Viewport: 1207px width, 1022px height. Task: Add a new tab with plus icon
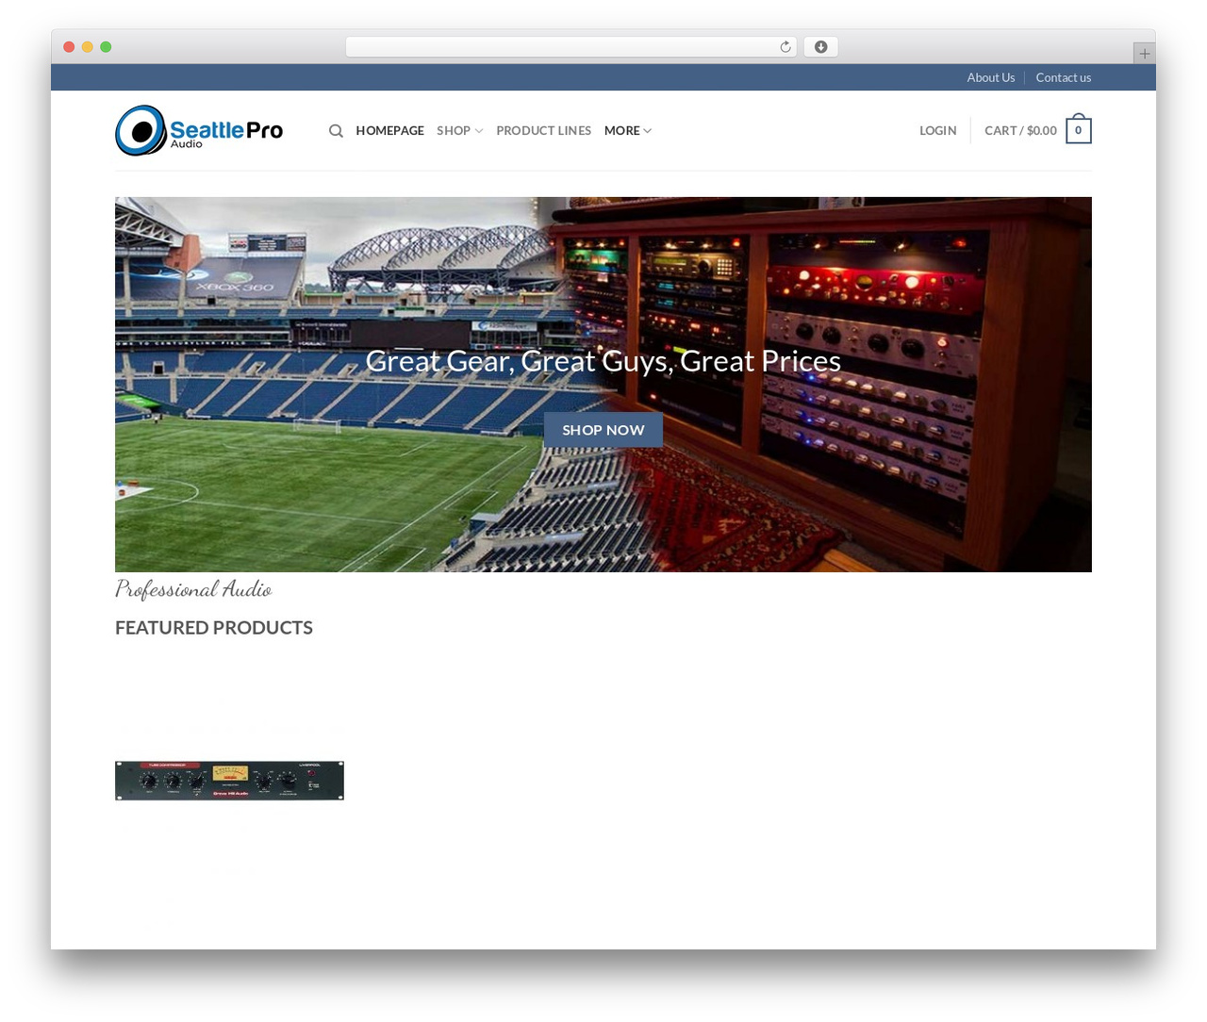coord(1144,54)
